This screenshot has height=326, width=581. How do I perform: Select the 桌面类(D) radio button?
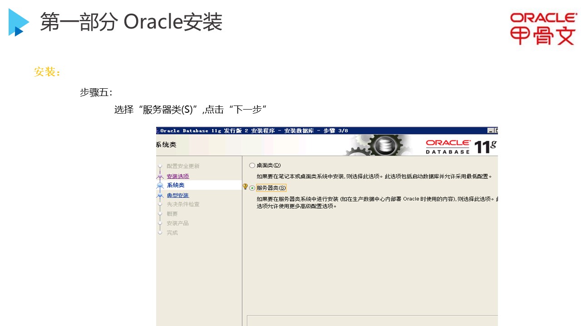[252, 166]
